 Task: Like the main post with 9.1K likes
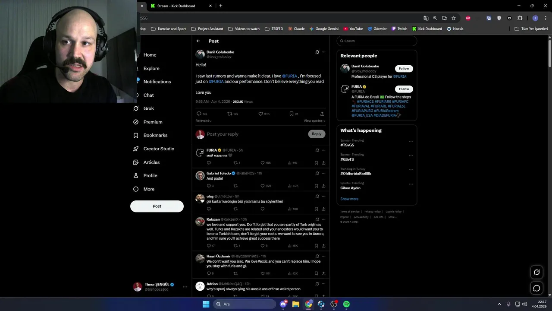click(x=260, y=114)
